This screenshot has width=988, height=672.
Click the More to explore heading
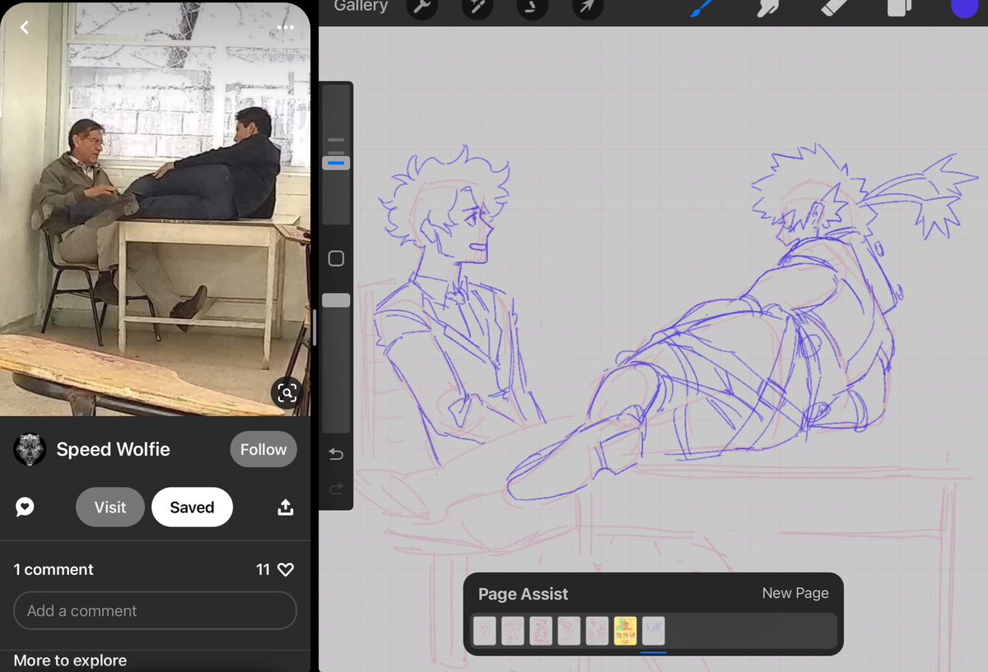coord(70,660)
